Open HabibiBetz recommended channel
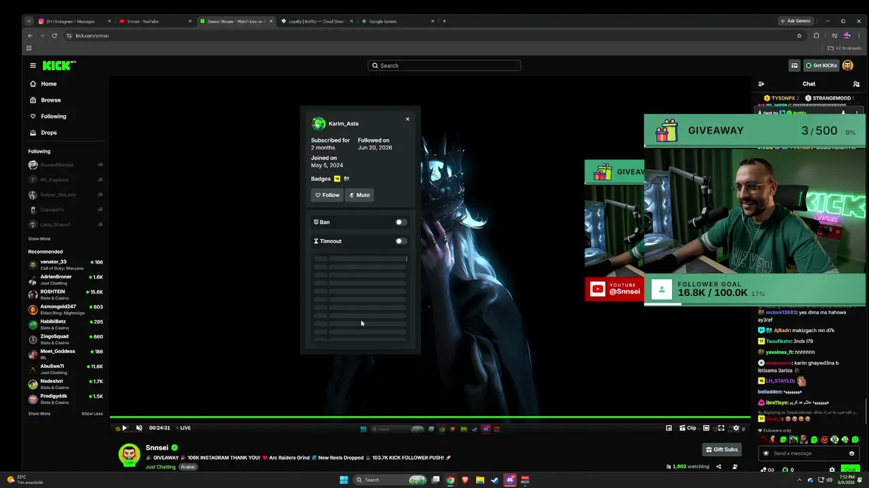The height and width of the screenshot is (488, 869). (65, 324)
